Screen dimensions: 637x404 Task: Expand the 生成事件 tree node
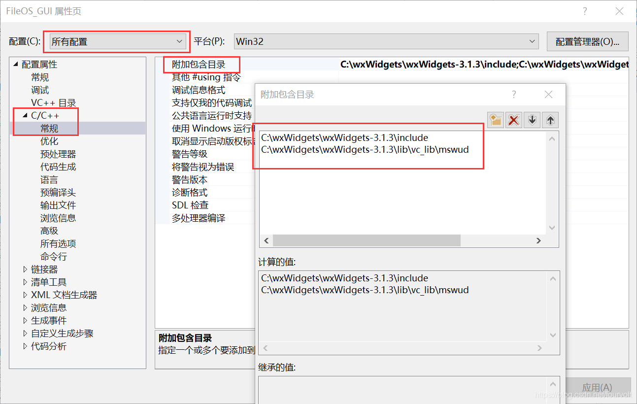click(26, 321)
